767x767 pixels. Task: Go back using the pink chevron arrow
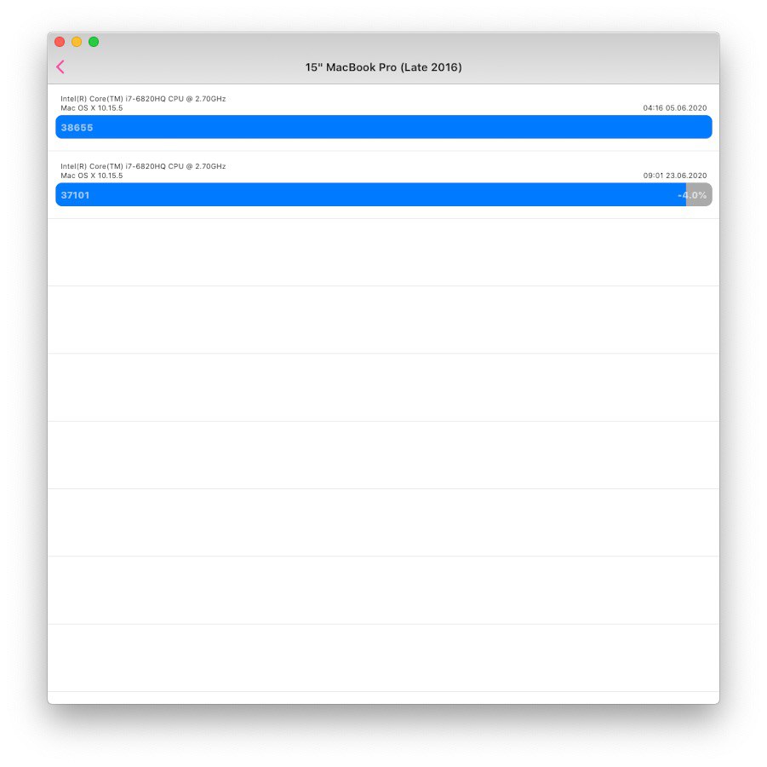click(60, 67)
